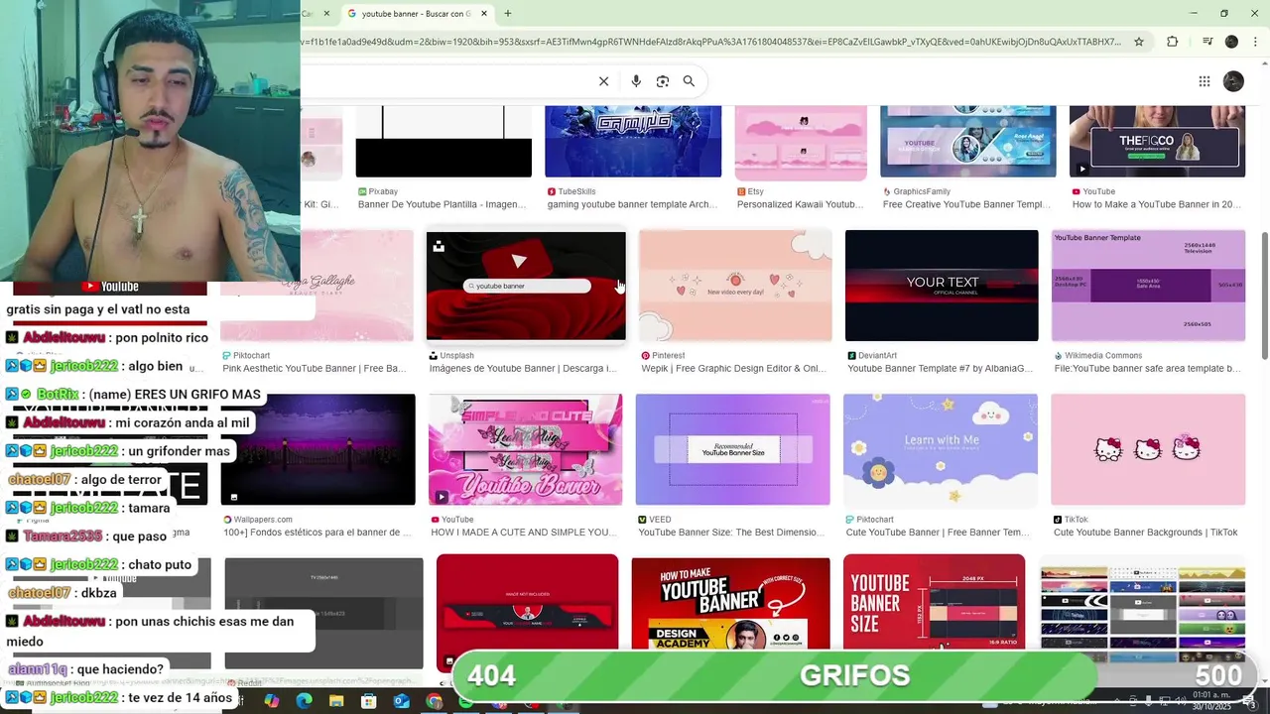
Task: Open 'HOW I MADE A CUTE AND SIMPLE YOU...' link
Action: pos(524,533)
